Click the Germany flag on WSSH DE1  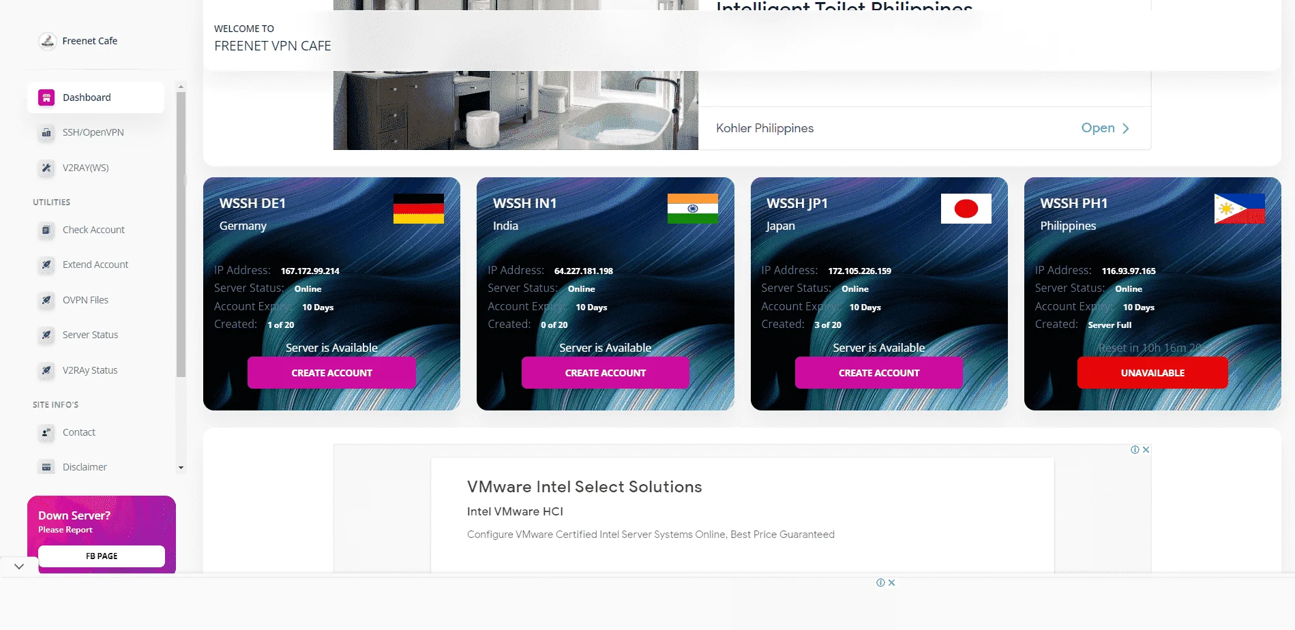419,209
